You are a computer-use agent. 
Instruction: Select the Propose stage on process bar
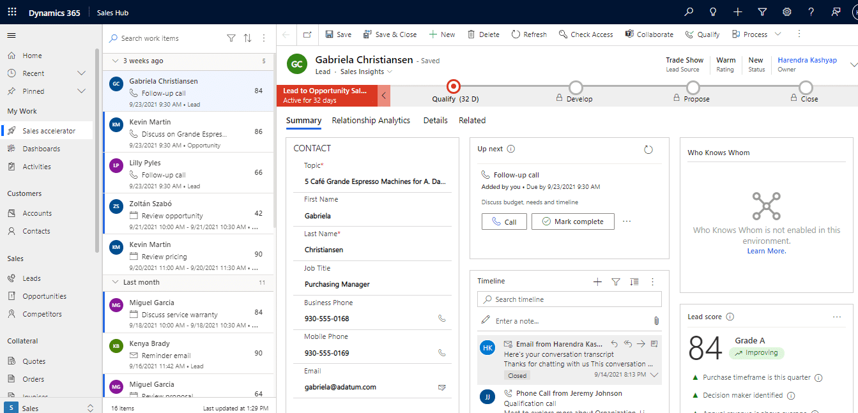click(x=693, y=87)
